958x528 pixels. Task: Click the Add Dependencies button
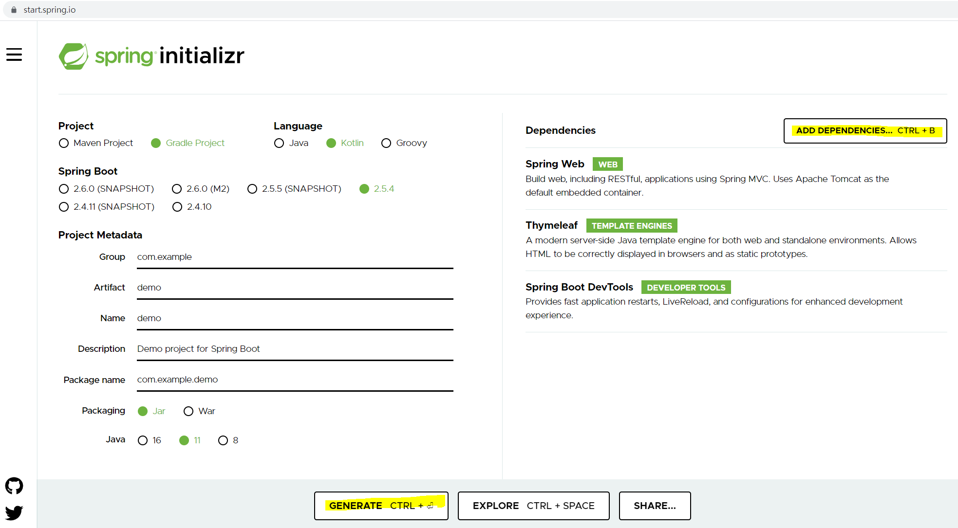click(865, 130)
